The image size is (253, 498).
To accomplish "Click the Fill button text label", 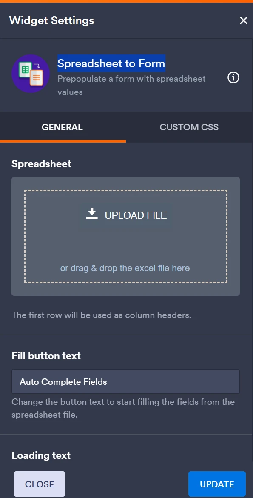I will [45, 356].
